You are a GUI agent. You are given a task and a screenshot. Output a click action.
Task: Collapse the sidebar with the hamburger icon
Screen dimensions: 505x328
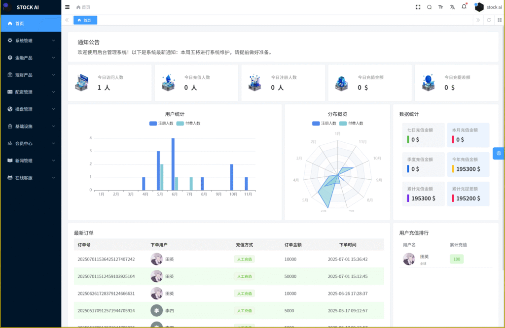coord(68,7)
